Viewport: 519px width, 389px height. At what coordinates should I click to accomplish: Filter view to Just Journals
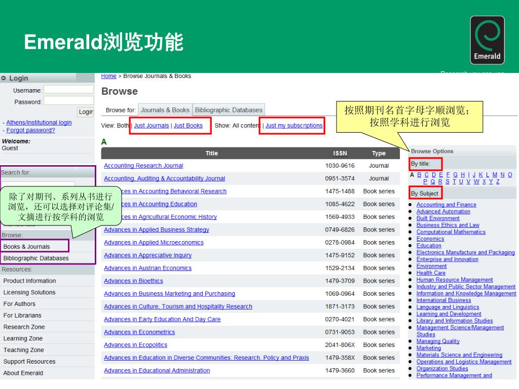151,126
